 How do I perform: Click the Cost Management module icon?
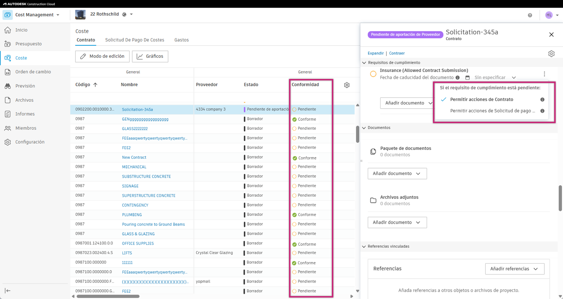[x=8, y=15]
